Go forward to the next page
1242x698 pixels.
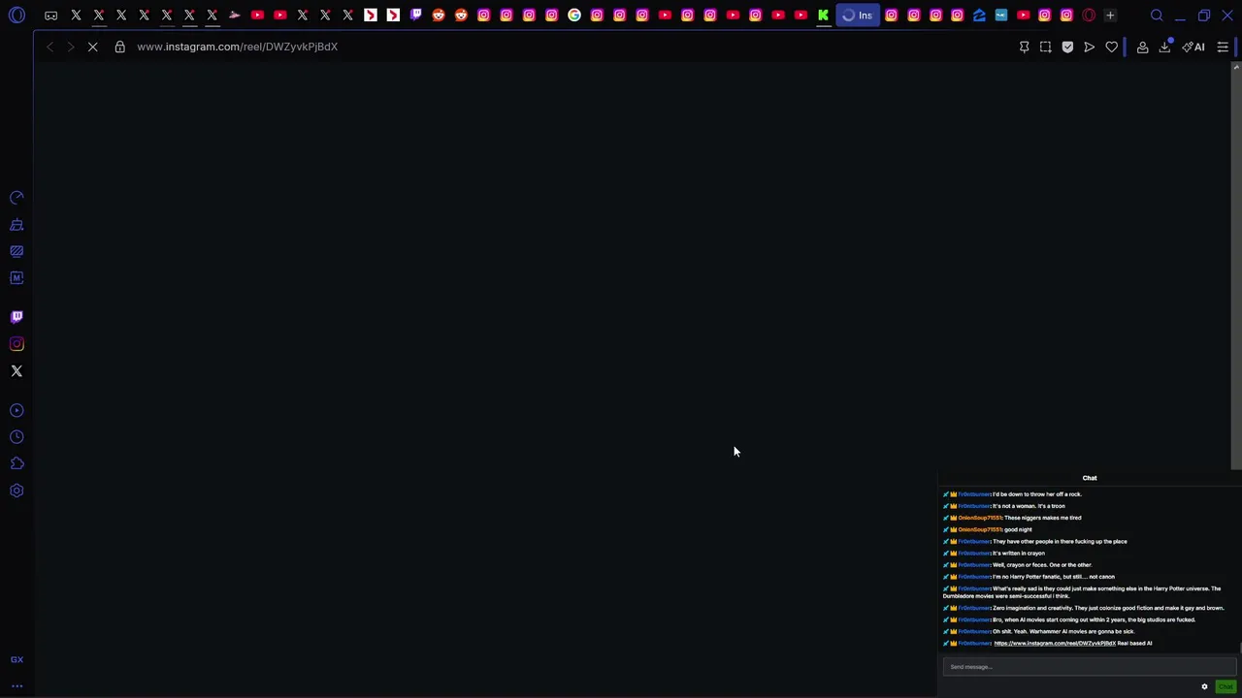click(x=71, y=47)
